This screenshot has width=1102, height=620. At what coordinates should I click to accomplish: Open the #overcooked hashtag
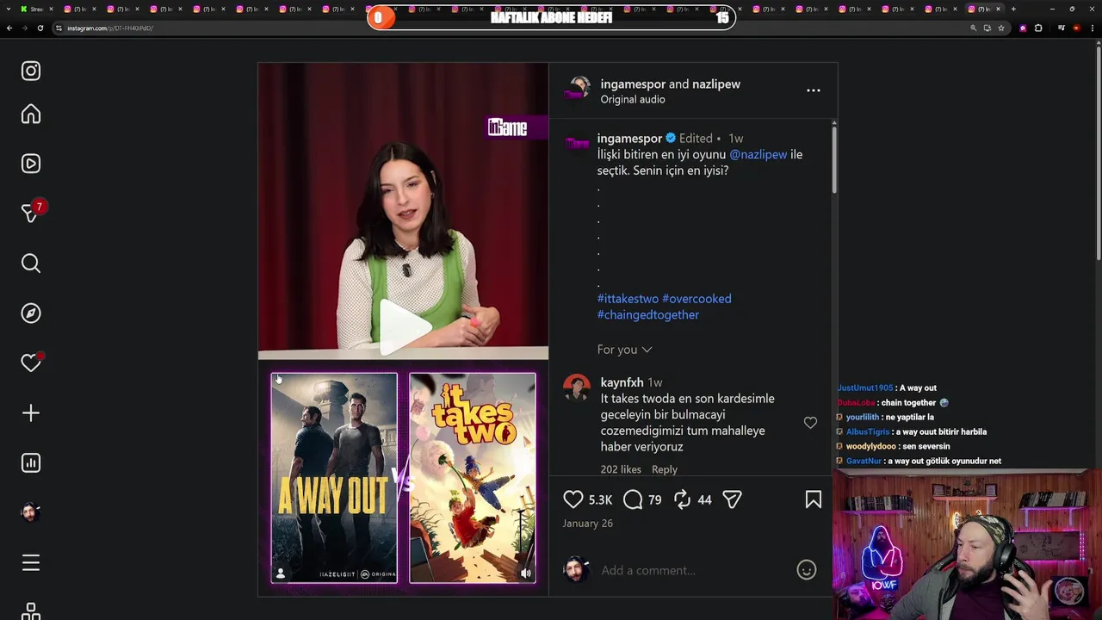tap(696, 299)
